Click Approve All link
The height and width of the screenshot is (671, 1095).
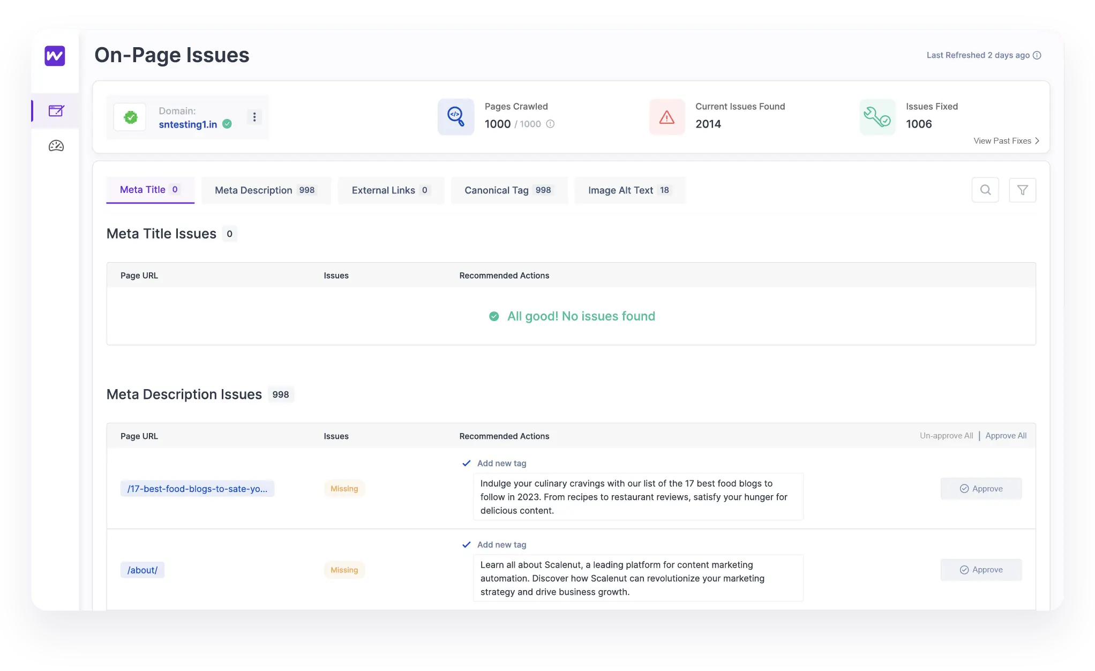coord(1006,436)
